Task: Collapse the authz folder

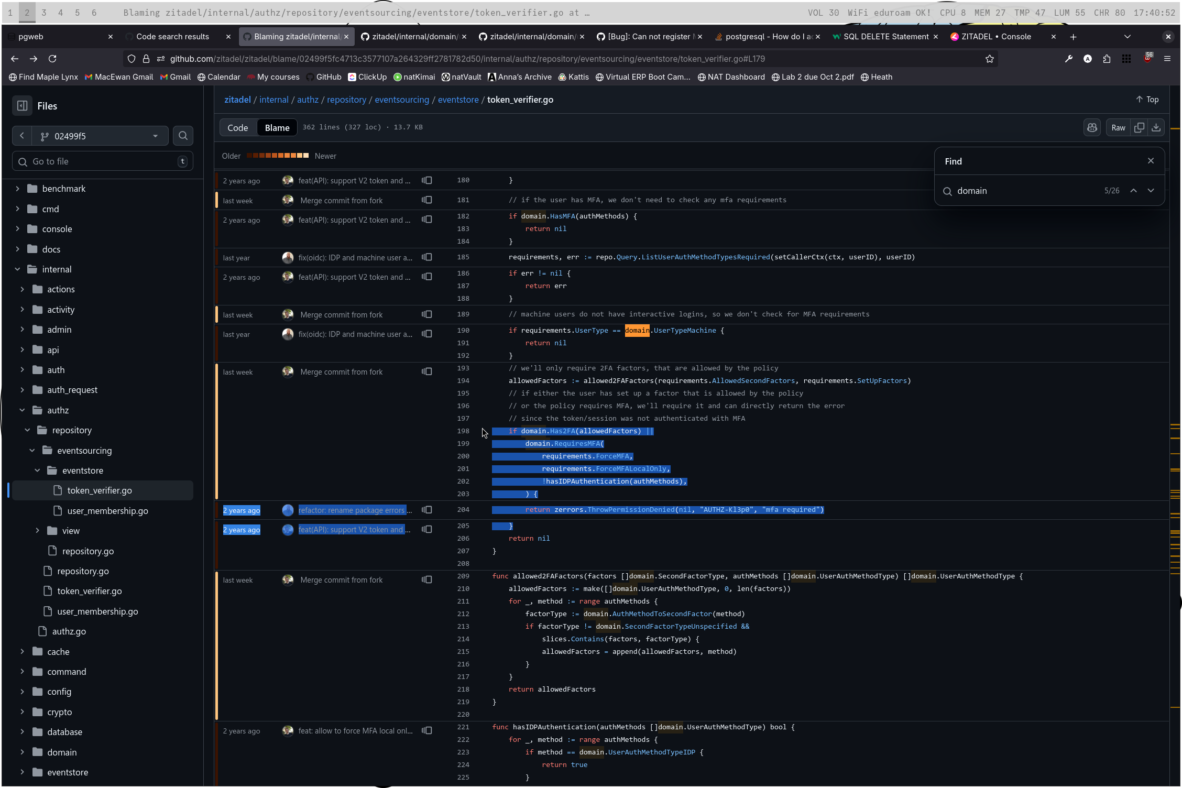Action: click(x=23, y=410)
